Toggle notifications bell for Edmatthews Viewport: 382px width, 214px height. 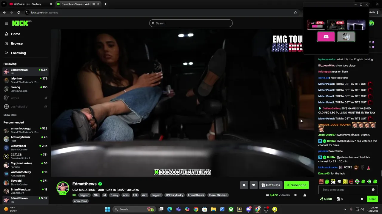(244, 185)
